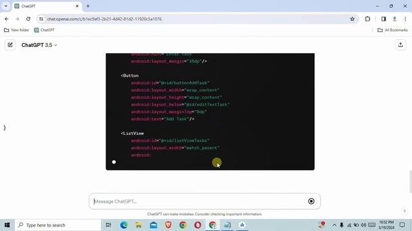Go back with the browser back arrow

6,19
